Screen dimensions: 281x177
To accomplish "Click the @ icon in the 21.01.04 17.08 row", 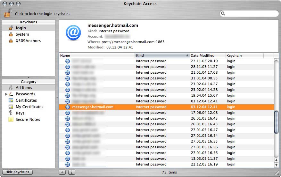I will (x=68, y=72).
